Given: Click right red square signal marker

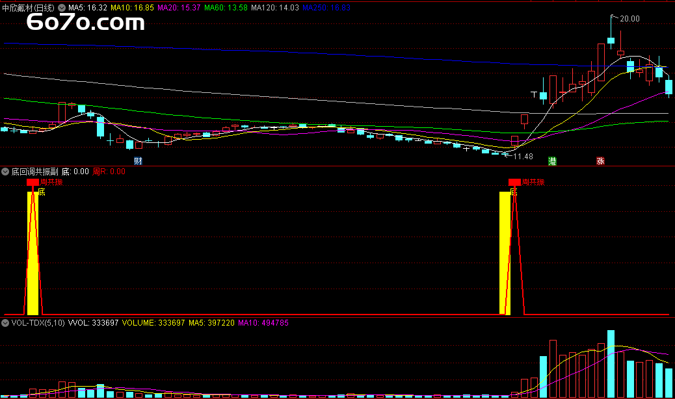Looking at the screenshot, I should pyautogui.click(x=514, y=183).
